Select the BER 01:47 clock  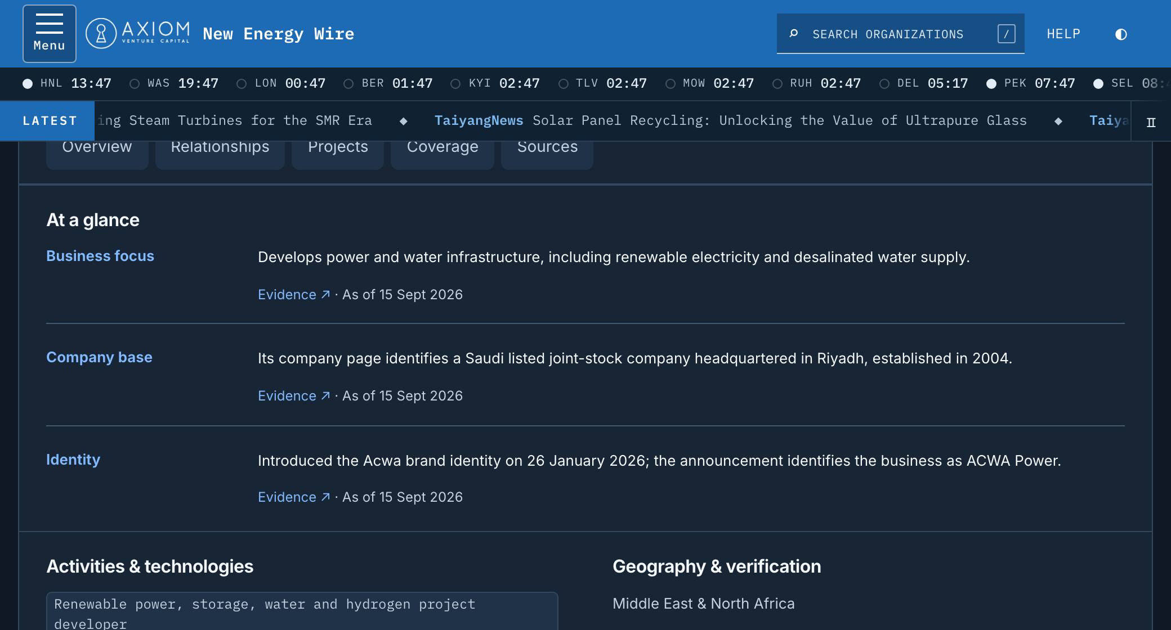(388, 84)
